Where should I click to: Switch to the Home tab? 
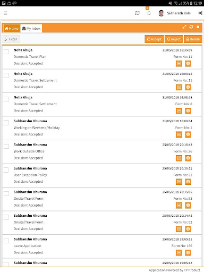click(x=12, y=28)
